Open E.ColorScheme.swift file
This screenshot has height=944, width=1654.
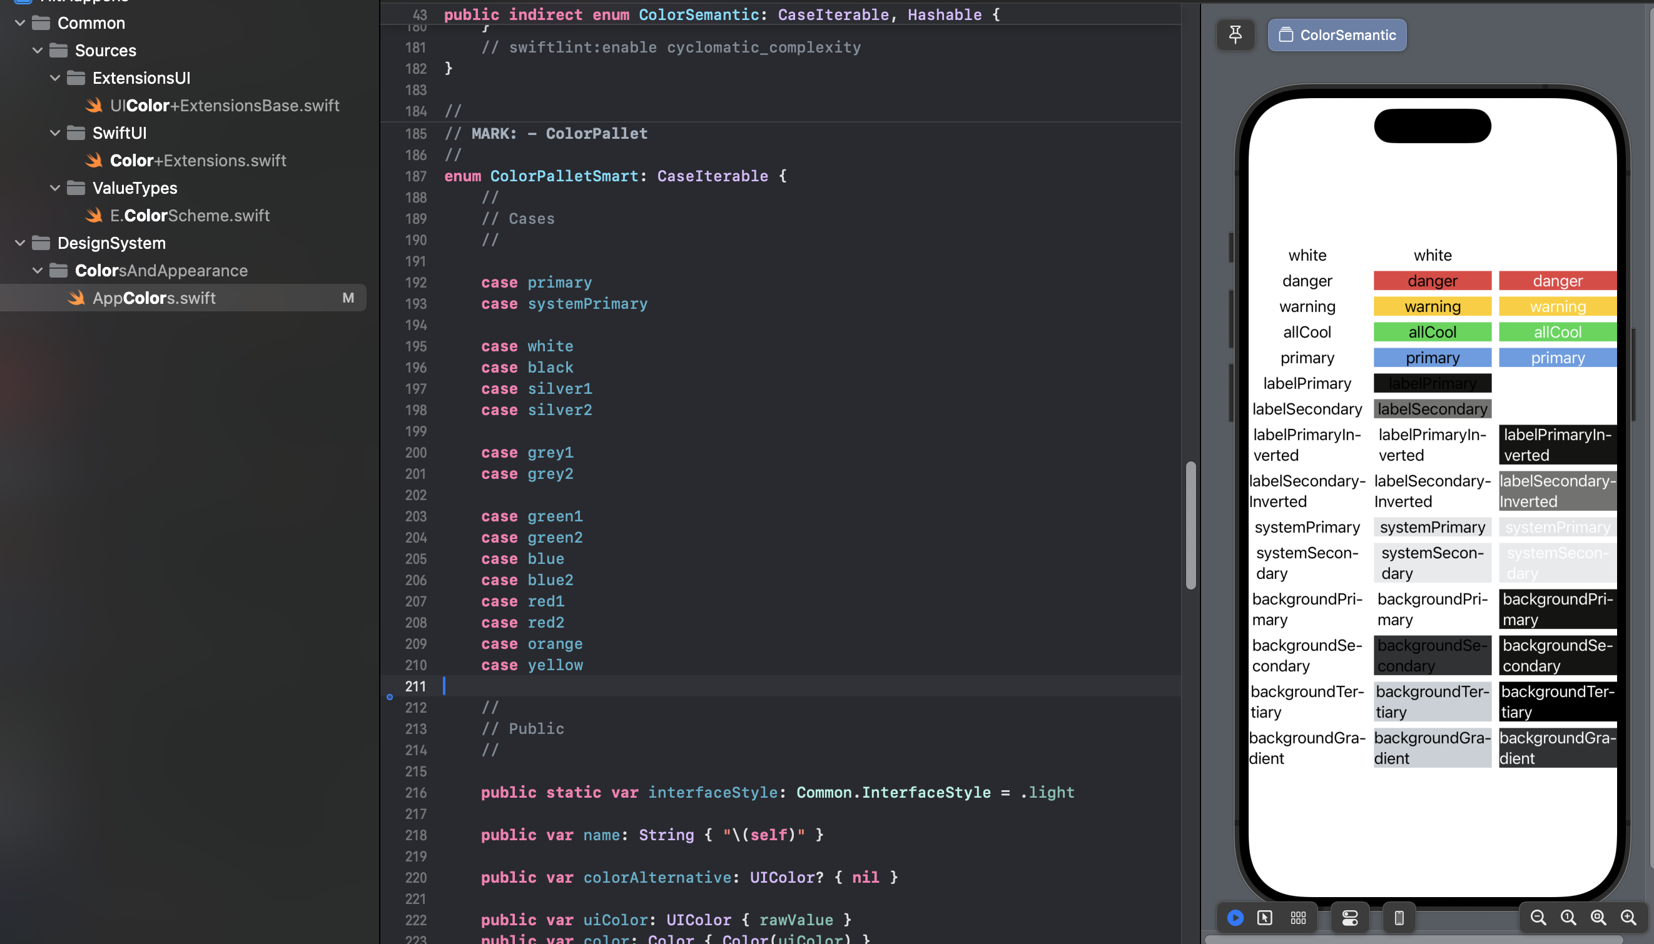190,215
